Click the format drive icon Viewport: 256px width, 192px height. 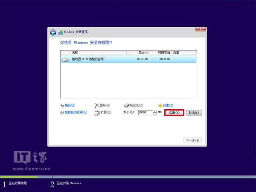tap(127, 106)
